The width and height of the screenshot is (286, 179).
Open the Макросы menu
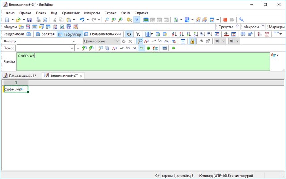92,13
